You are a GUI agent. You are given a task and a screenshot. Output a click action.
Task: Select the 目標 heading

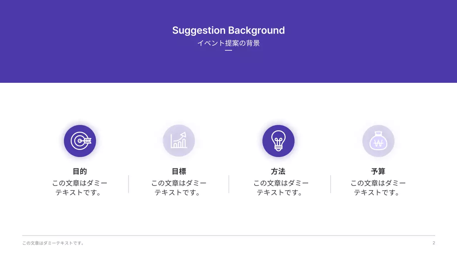179,171
